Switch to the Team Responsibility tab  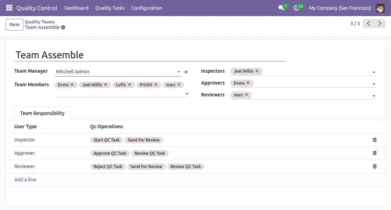(x=42, y=113)
